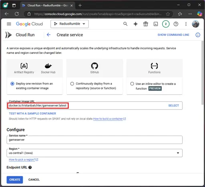205x187 pixels.
Task: Go back using the Create service arrow
Action: pos(48,35)
